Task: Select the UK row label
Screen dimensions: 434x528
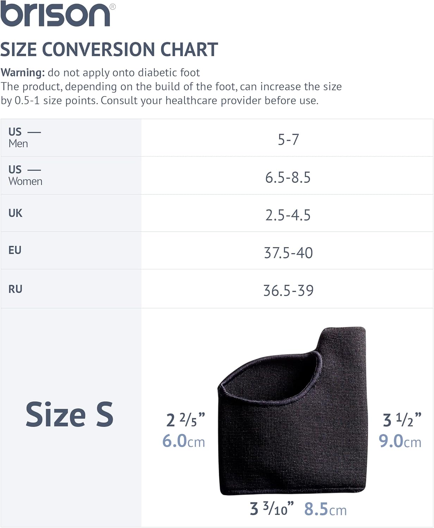Action: pyautogui.click(x=15, y=213)
